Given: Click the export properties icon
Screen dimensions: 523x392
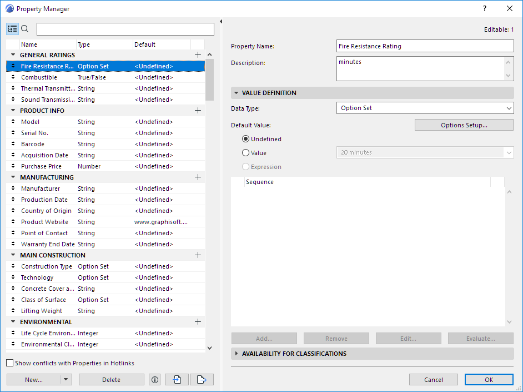Looking at the screenshot, I should pos(202,380).
